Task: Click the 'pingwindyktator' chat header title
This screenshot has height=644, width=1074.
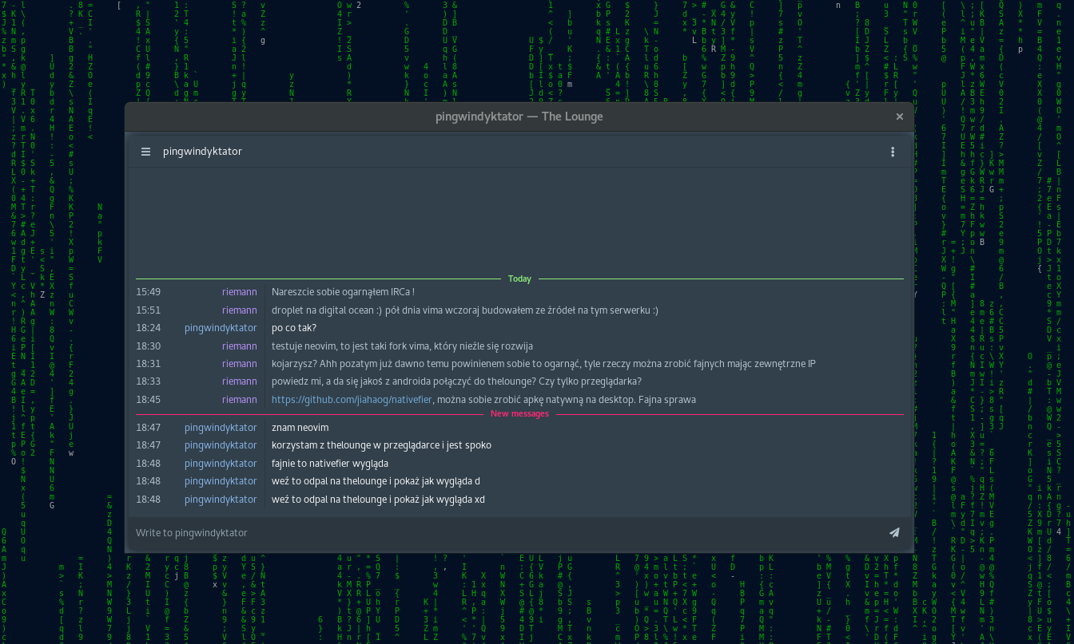Action: click(202, 152)
